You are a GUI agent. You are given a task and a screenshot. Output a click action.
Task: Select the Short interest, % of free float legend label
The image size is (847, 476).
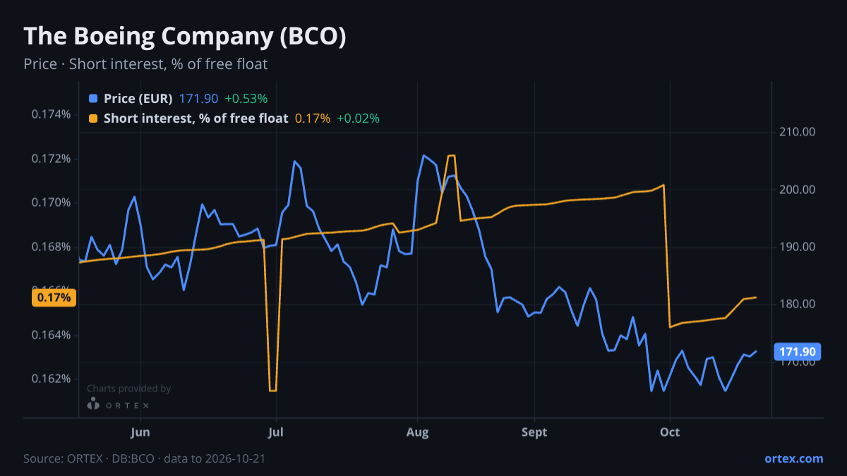pos(196,118)
